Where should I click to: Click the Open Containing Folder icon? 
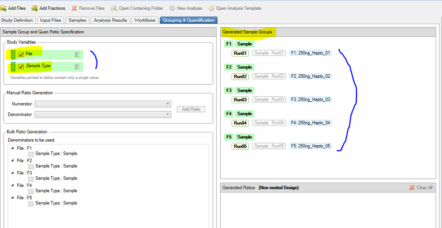click(114, 8)
